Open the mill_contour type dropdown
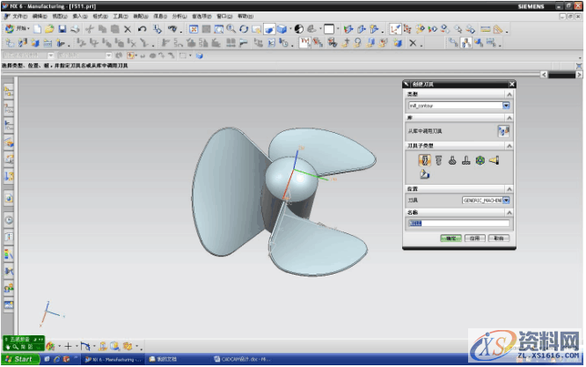 pyautogui.click(x=506, y=106)
